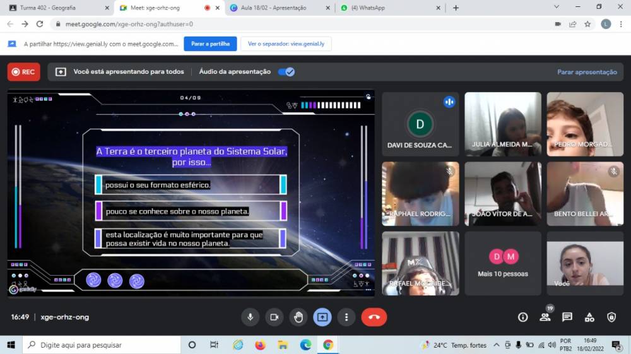
Task: Open the Mais 10 pessoas tile
Action: 503,263
